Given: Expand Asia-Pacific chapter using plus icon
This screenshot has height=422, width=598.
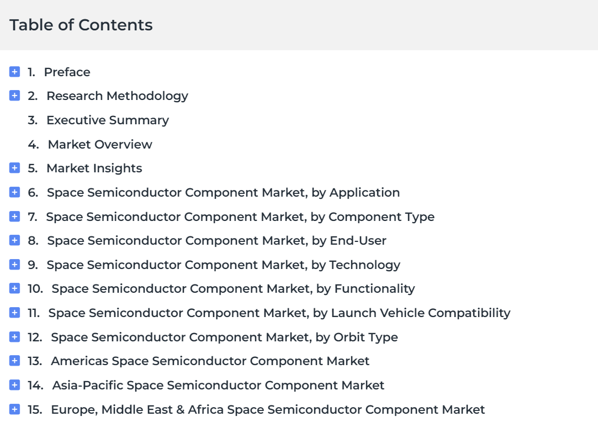Looking at the screenshot, I should coord(14,385).
